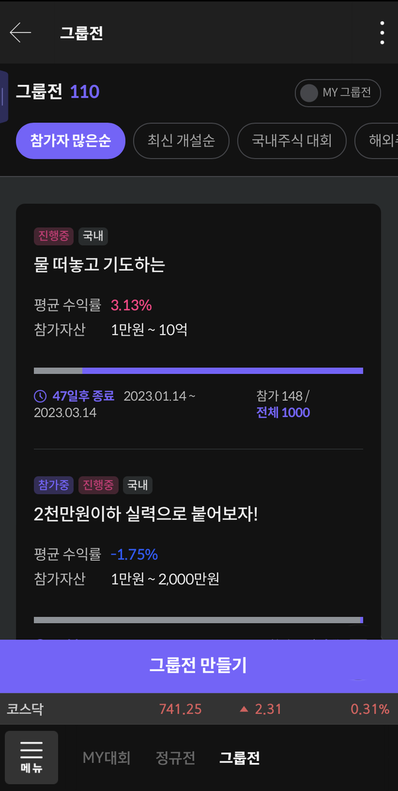Tap the 코스닥 index ticker
The height and width of the screenshot is (791, 398).
tap(25, 709)
